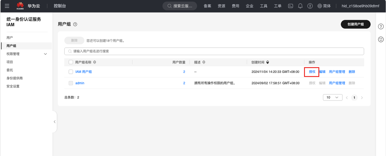Click the search magnifier in group search box
Image resolution: width=386 pixels, height=156 pixels.
(x=70, y=51)
